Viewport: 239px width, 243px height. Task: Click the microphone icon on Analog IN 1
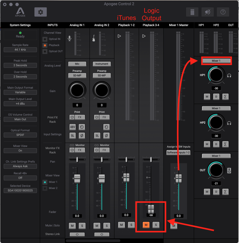pyautogui.click(x=69, y=38)
